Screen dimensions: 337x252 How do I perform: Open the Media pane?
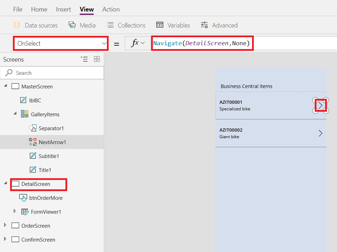82,25
